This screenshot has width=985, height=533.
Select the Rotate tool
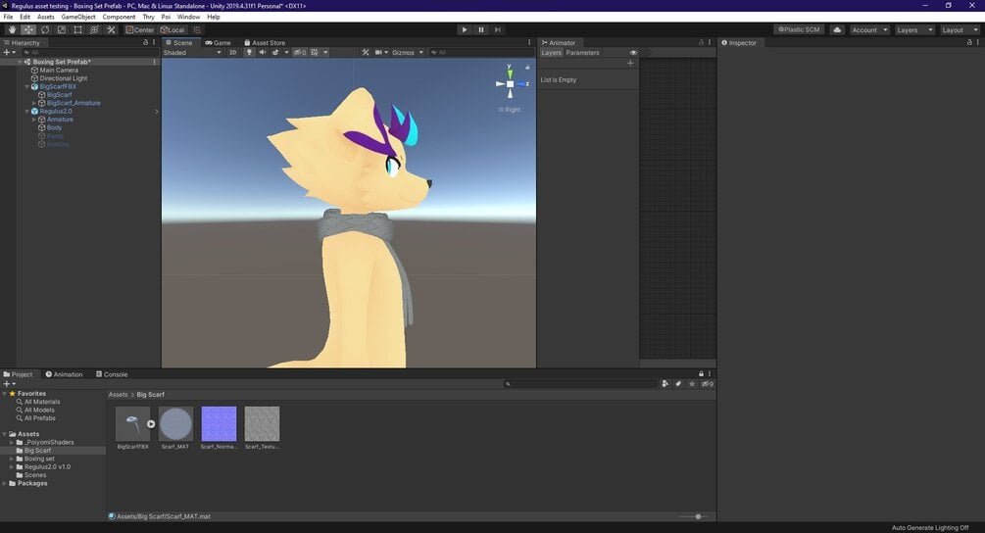click(45, 29)
